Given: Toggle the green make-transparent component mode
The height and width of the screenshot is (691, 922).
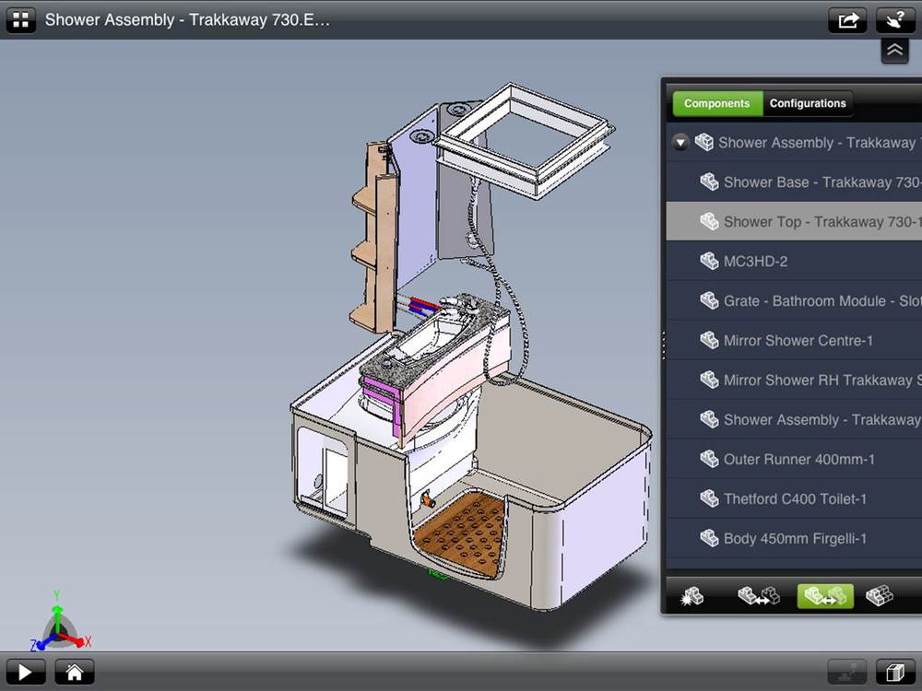Looking at the screenshot, I should pos(825,596).
